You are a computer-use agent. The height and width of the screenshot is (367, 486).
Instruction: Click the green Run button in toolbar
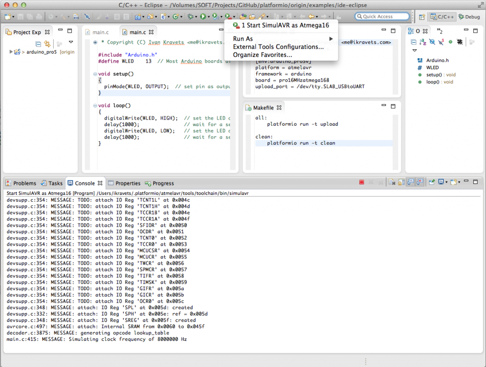tap(203, 17)
